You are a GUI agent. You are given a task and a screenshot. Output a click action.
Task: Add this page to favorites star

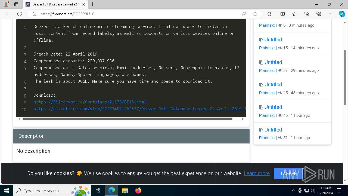[255, 14]
